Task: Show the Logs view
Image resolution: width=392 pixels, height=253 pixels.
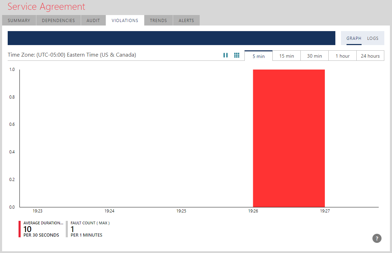Action: point(373,38)
